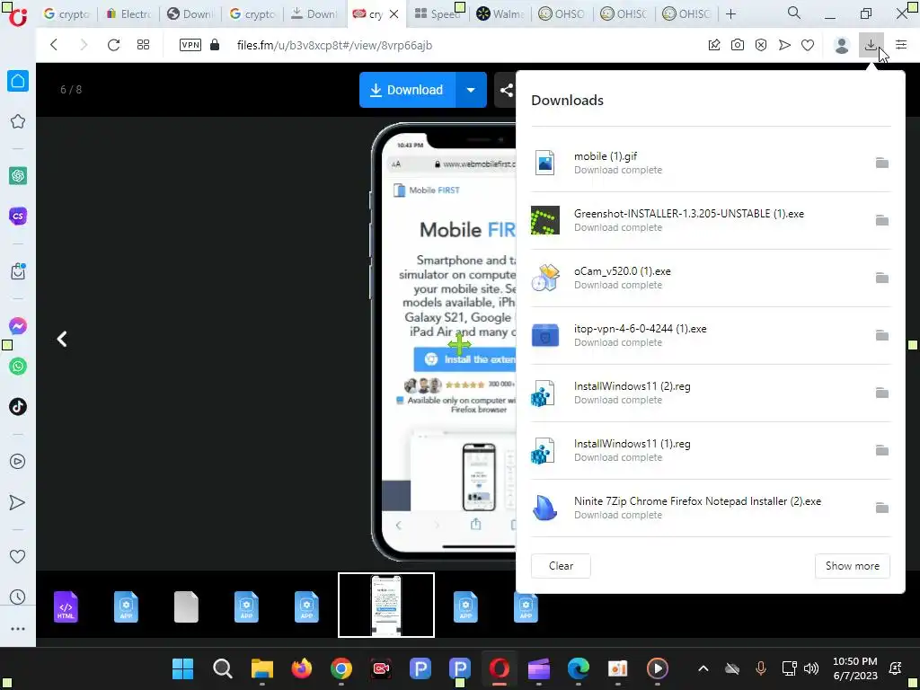
Task: Open History clock in sidebar
Action: click(18, 597)
